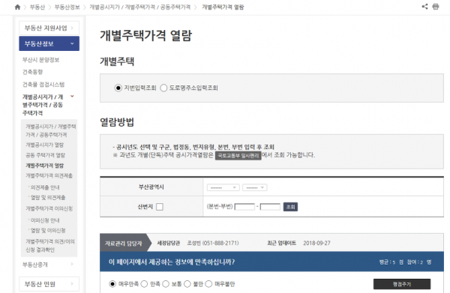Click 부동산정보 breadcrumb item

(67, 7)
